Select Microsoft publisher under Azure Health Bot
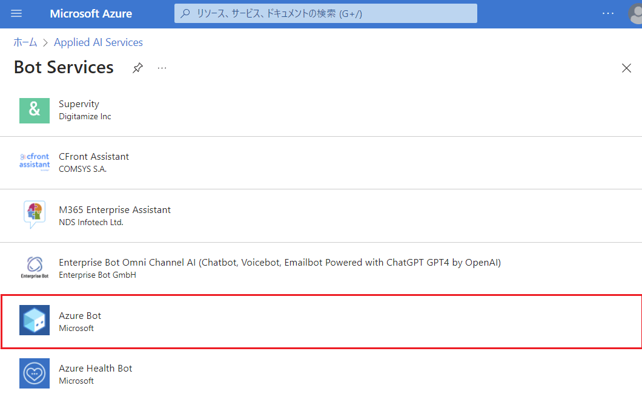Image resolution: width=642 pixels, height=400 pixels. 76,381
